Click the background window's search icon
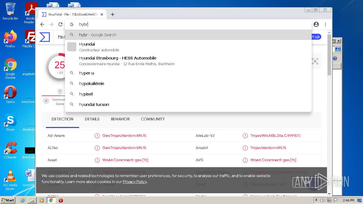 point(337,49)
